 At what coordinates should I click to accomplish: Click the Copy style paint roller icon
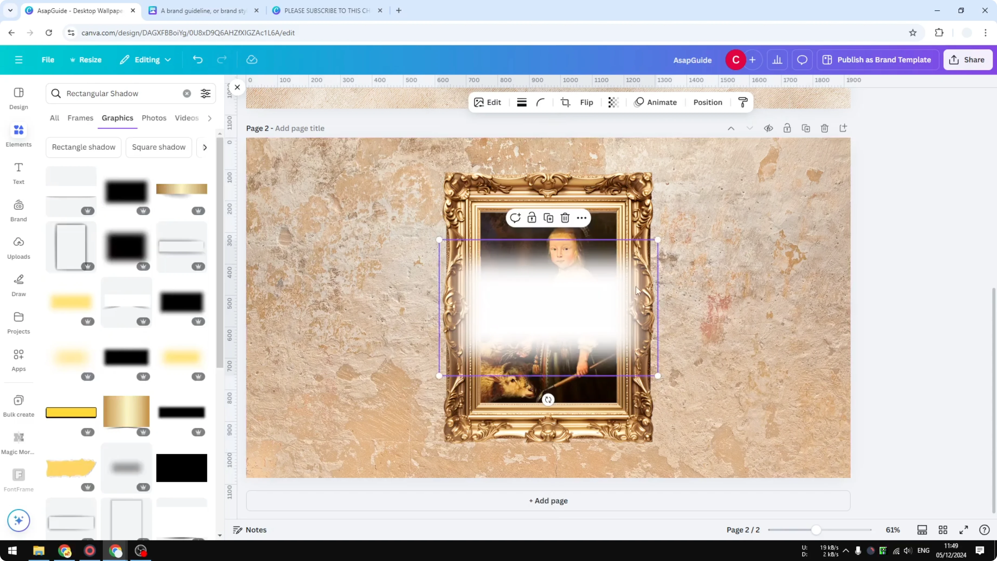(742, 102)
